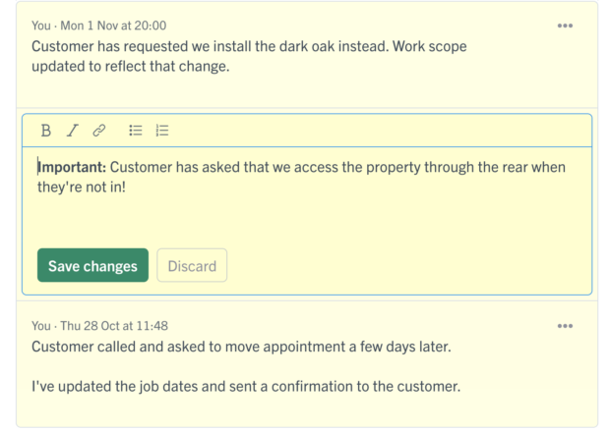Click the "Customer called and asked" note line
Image resolution: width=610 pixels, height=431 pixels.
pyautogui.click(x=241, y=347)
